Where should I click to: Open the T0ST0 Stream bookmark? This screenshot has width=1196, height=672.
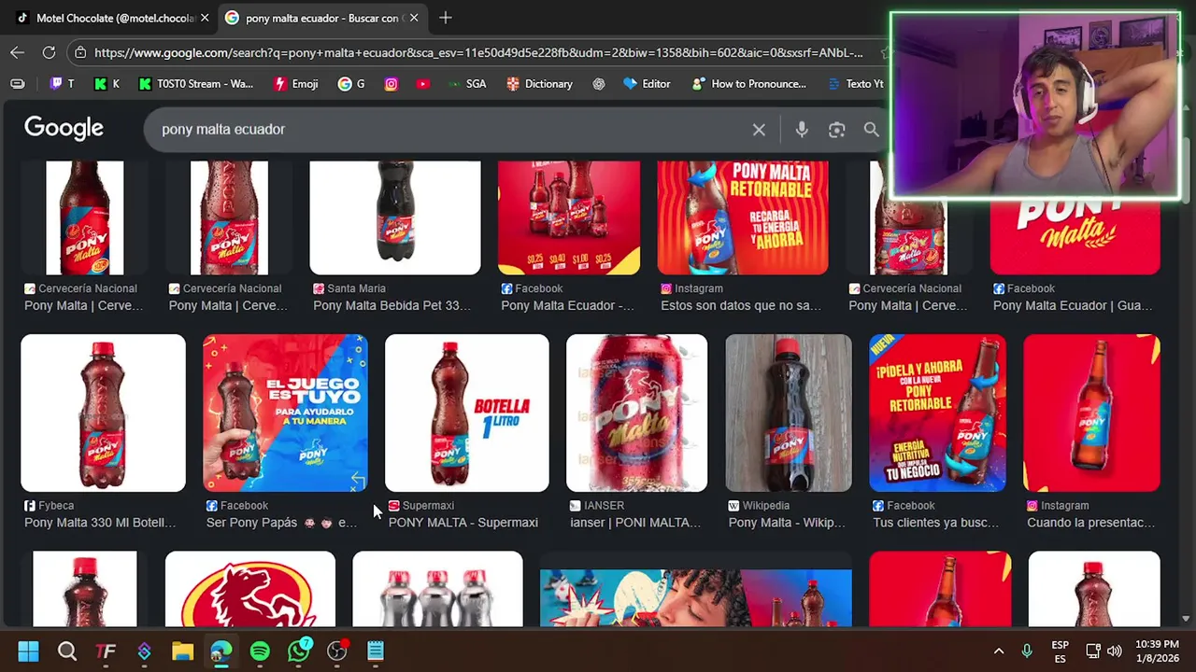195,84
